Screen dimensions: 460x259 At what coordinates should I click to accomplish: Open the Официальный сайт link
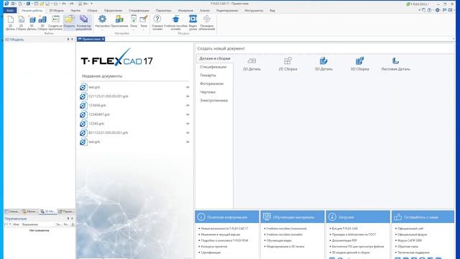tap(410, 229)
